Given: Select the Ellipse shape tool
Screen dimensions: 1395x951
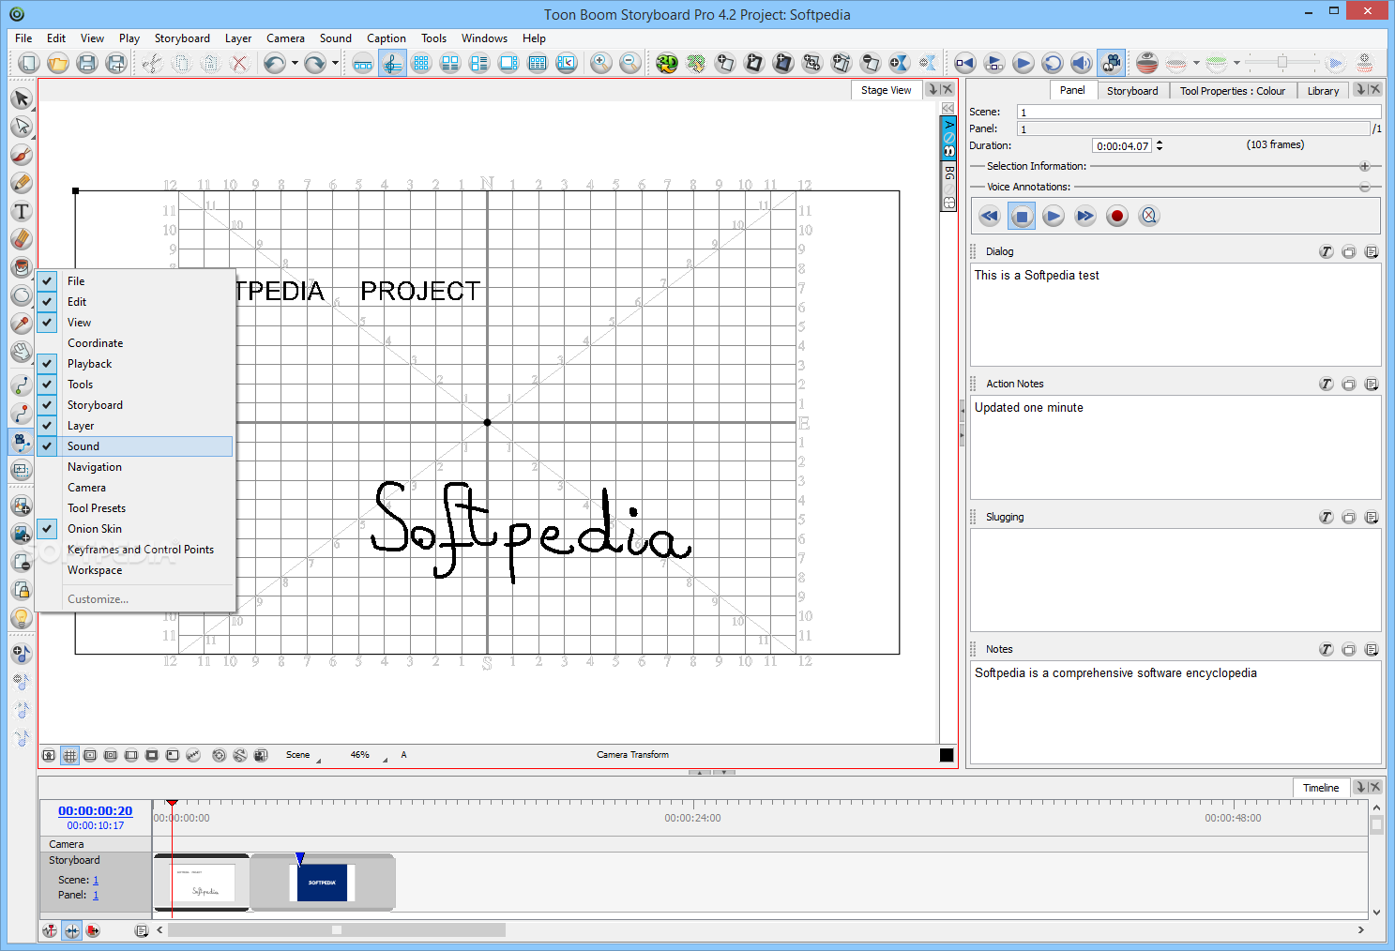Looking at the screenshot, I should tap(21, 295).
